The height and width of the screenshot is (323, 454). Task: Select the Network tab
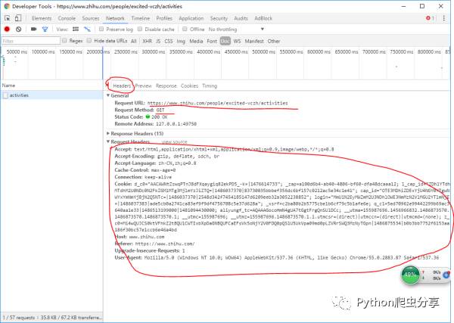coord(115,18)
